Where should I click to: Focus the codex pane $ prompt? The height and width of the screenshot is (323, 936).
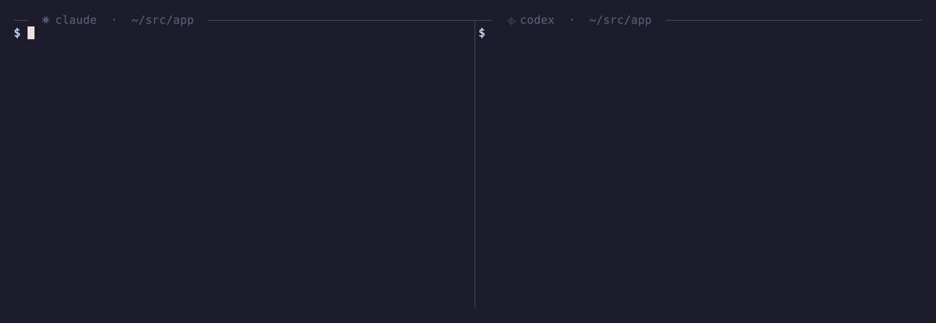coord(482,33)
